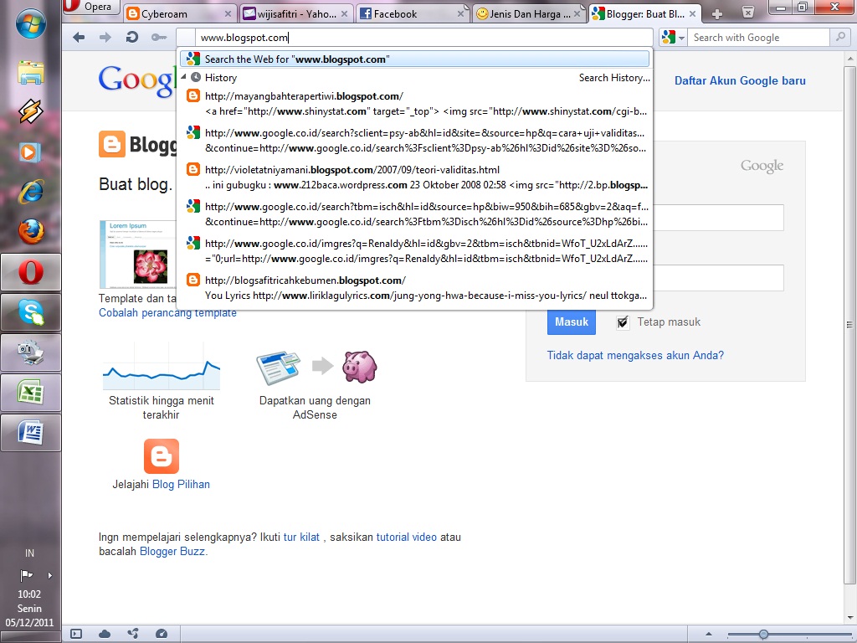Image resolution: width=857 pixels, height=643 pixels.
Task: Open Windows Explorer from taskbar
Action: 31,72
